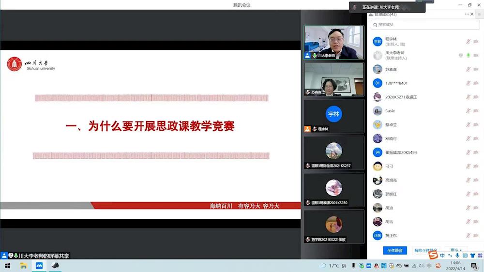Click member row 刁刁
This screenshot has height=272, width=484.
(425, 166)
